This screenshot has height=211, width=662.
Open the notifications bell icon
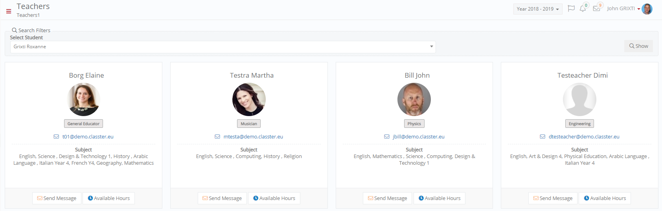point(583,9)
